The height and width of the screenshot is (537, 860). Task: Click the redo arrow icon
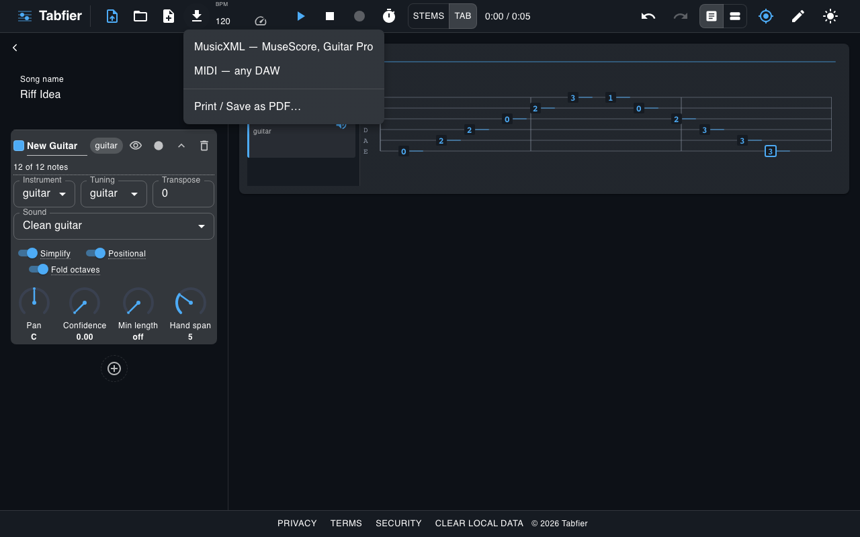(681, 16)
